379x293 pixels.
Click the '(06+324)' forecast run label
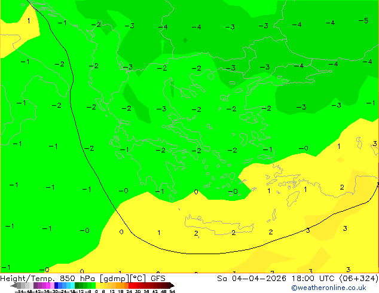[x=359, y=279]
